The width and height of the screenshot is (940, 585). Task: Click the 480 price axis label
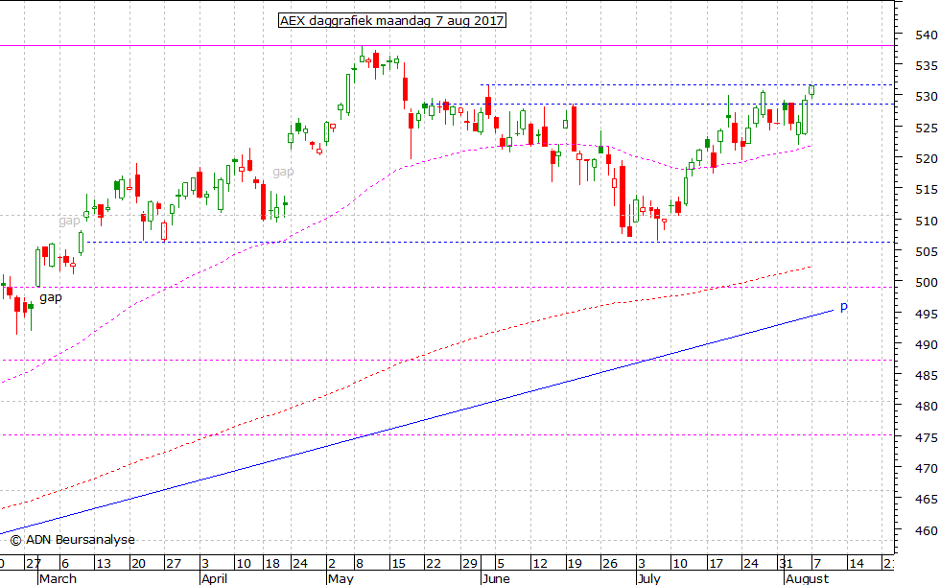point(927,407)
